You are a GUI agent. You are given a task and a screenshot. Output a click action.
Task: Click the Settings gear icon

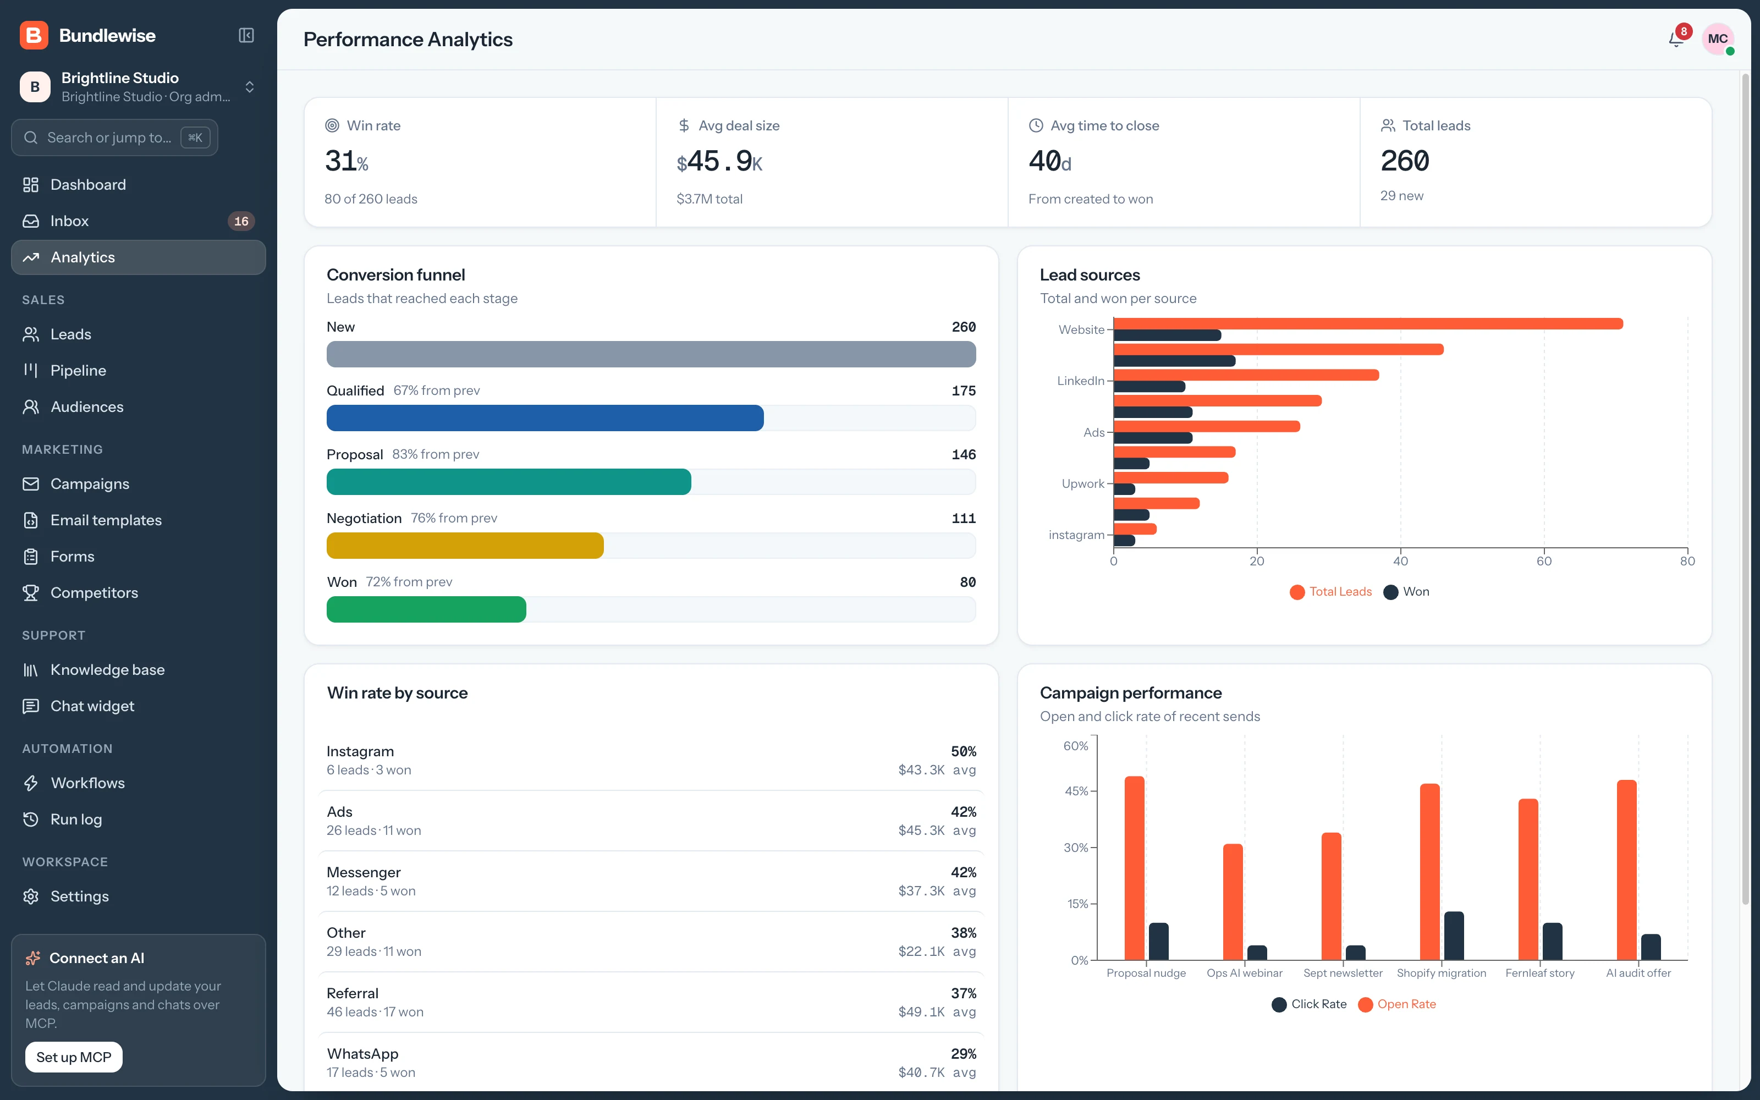tap(31, 897)
